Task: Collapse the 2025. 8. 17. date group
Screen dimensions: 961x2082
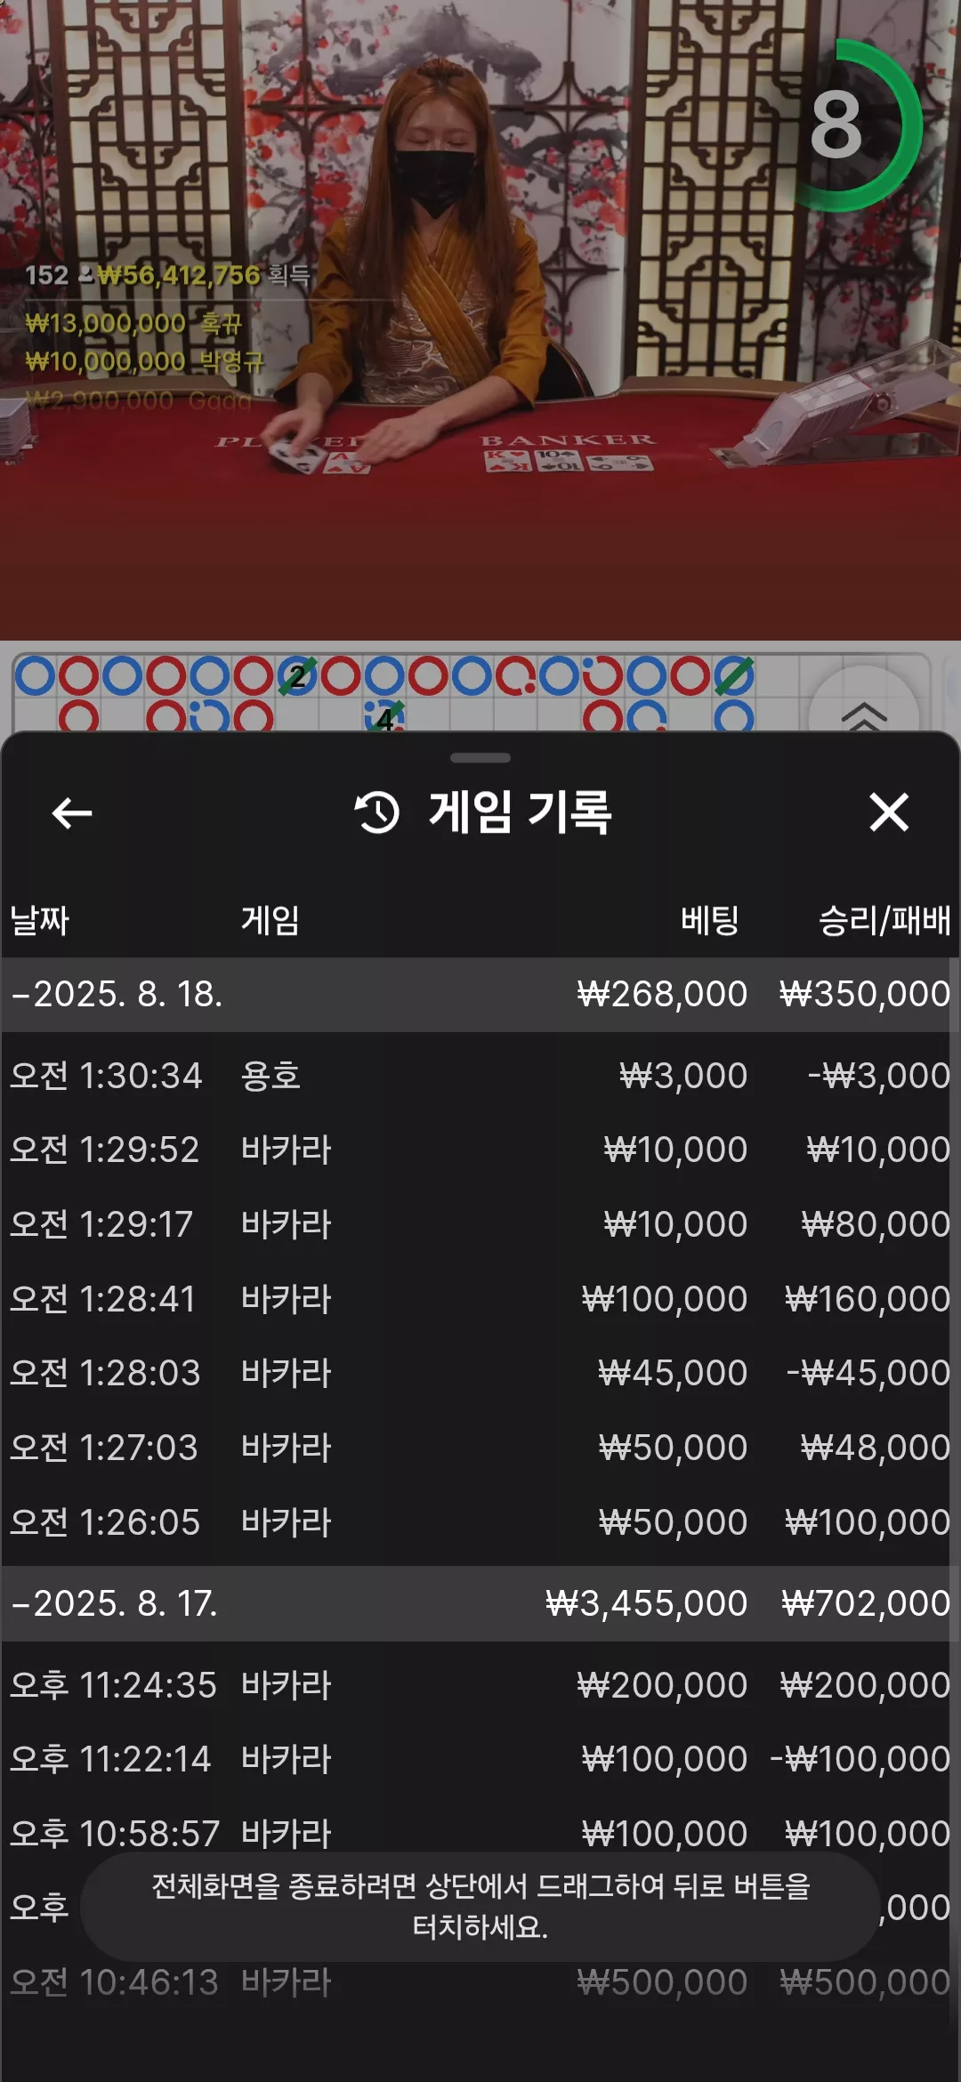Action: pos(480,1603)
